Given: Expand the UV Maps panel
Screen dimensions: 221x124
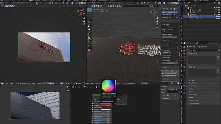Looking at the screenshot, I should point(191,80).
